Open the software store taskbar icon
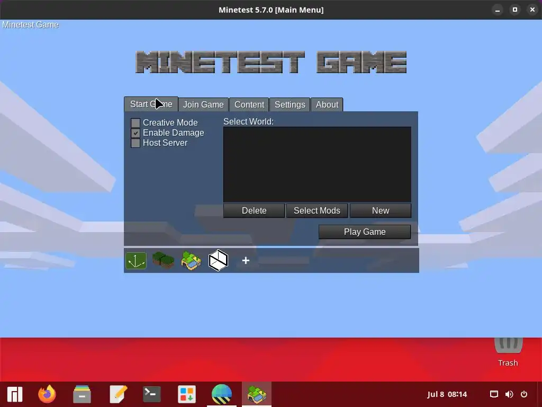The width and height of the screenshot is (542, 407). (187, 394)
